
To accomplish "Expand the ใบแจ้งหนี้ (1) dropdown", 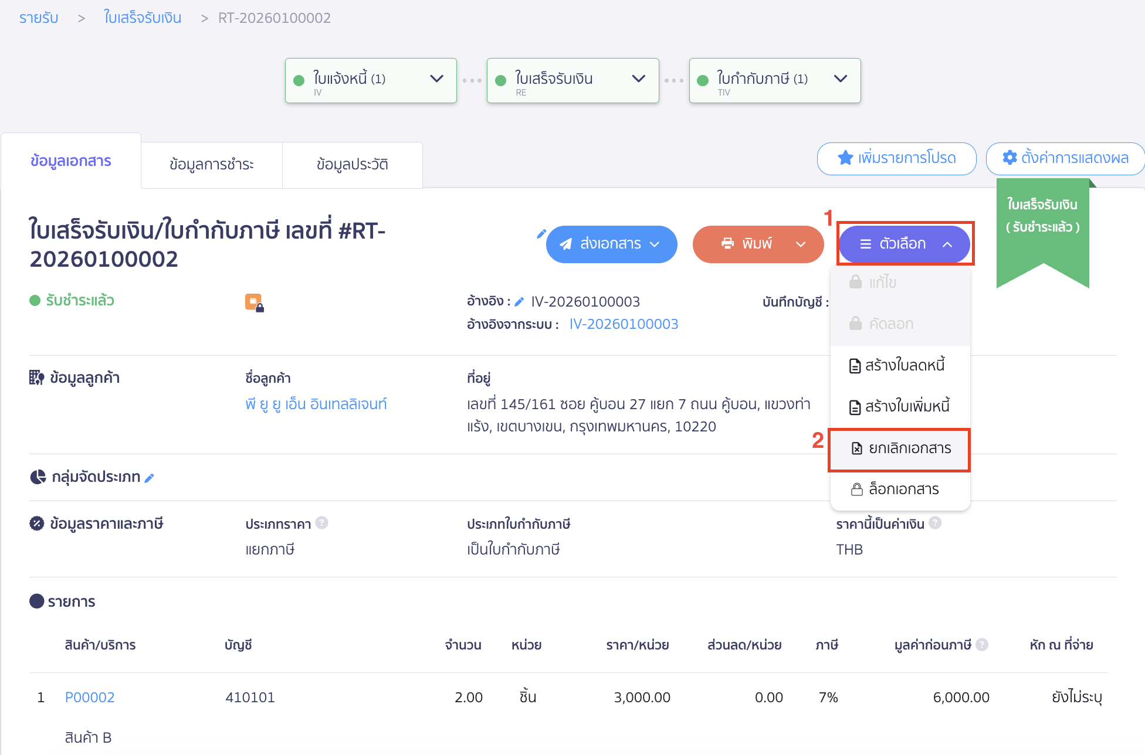I will (436, 79).
